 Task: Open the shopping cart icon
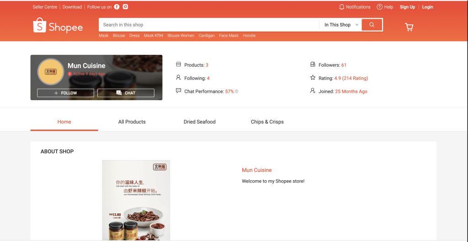pyautogui.click(x=409, y=27)
